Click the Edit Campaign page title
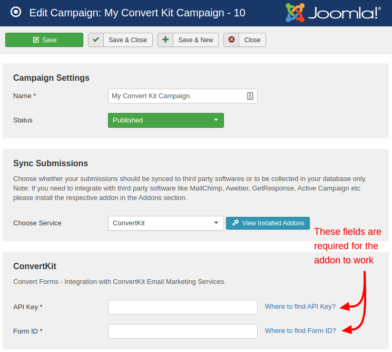 137,13
